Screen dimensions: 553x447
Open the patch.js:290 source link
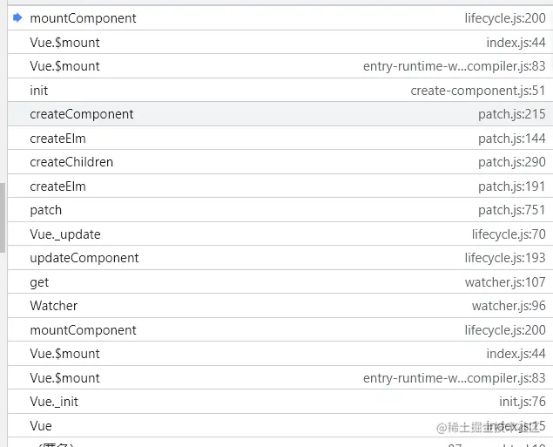[512, 162]
